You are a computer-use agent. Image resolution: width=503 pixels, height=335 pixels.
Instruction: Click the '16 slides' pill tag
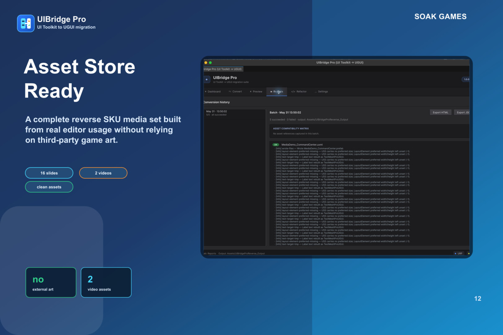click(49, 173)
